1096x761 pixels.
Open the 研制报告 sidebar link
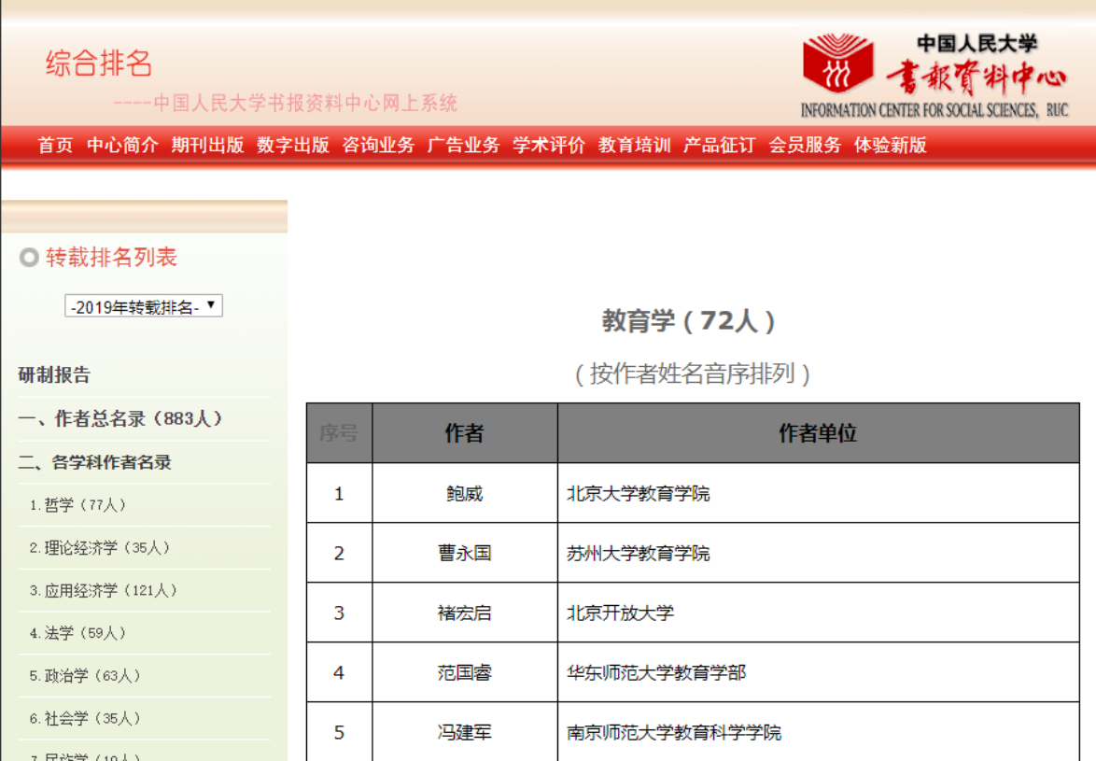coord(55,375)
